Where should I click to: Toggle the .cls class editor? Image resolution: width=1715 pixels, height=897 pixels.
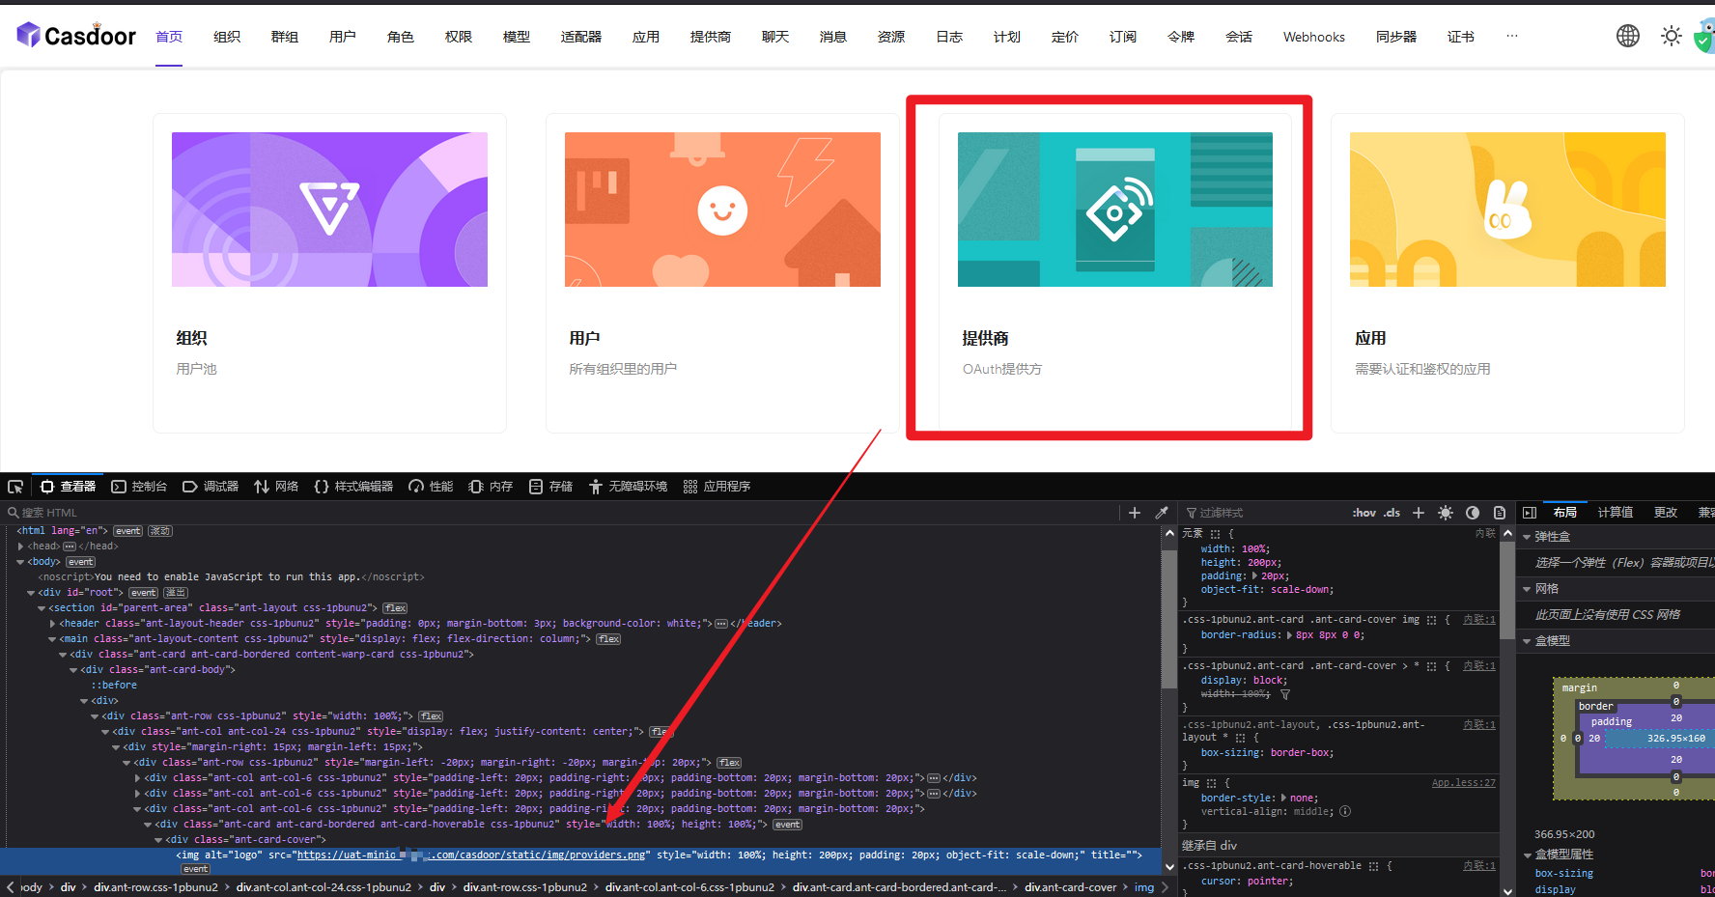click(x=1391, y=512)
